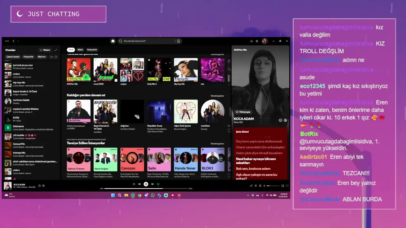Skip to previous track
This screenshot has height=228, width=406.
139,184
